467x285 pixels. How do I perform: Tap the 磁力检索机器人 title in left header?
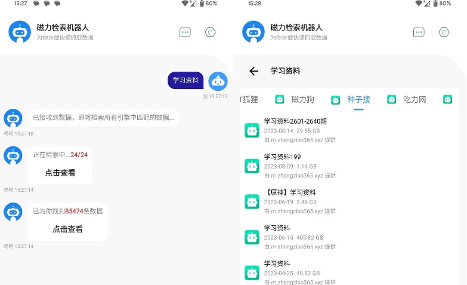[x=63, y=27]
